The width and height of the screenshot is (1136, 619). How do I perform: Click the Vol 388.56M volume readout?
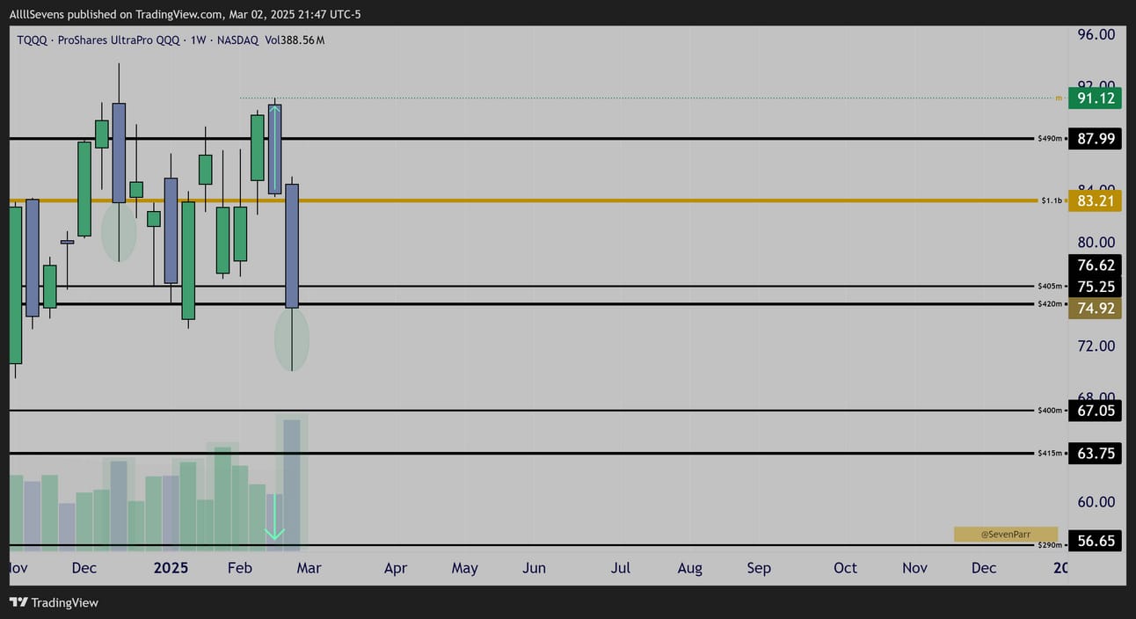tap(295, 40)
